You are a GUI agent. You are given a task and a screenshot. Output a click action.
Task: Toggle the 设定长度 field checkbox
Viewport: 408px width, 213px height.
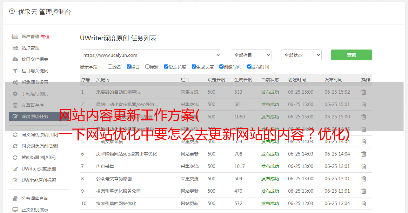tap(166, 67)
